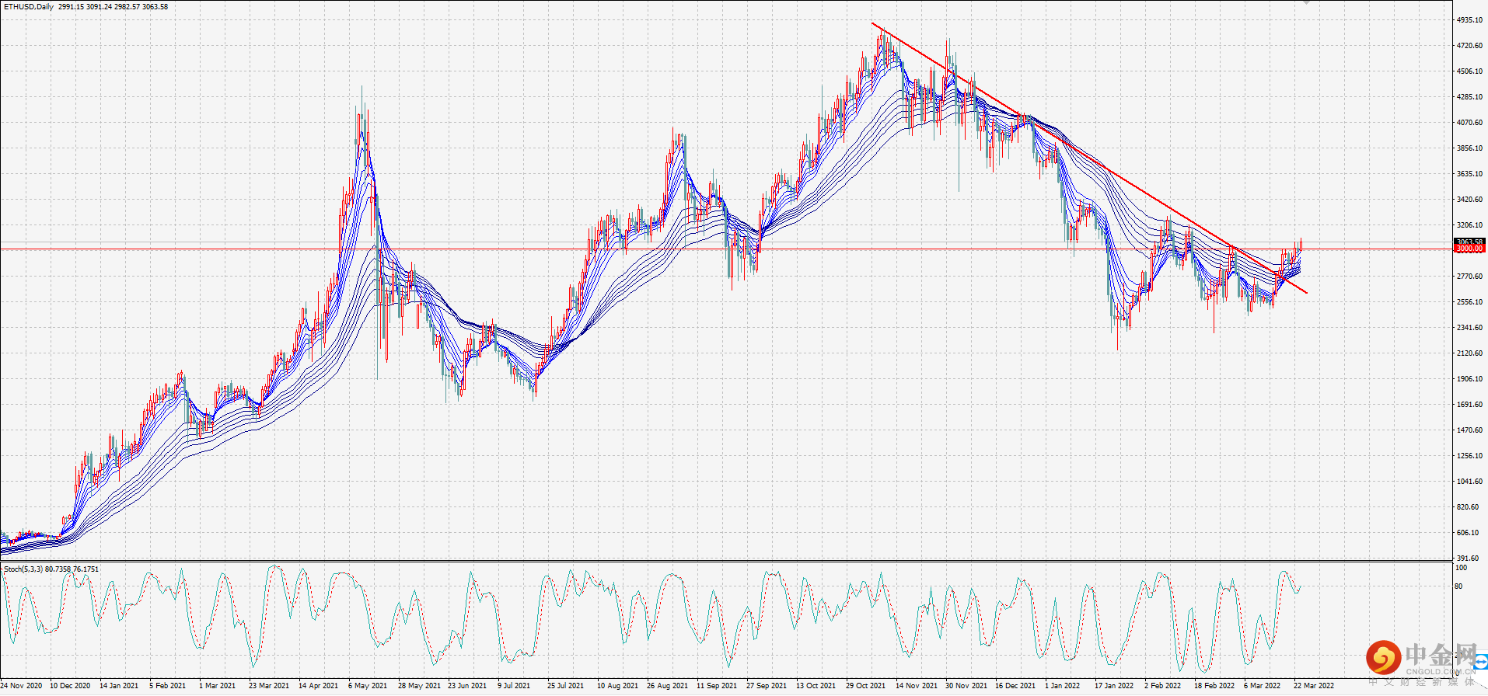The image size is (1488, 696).
Task: Click the 4720.60 price axis label
Action: [1469, 46]
